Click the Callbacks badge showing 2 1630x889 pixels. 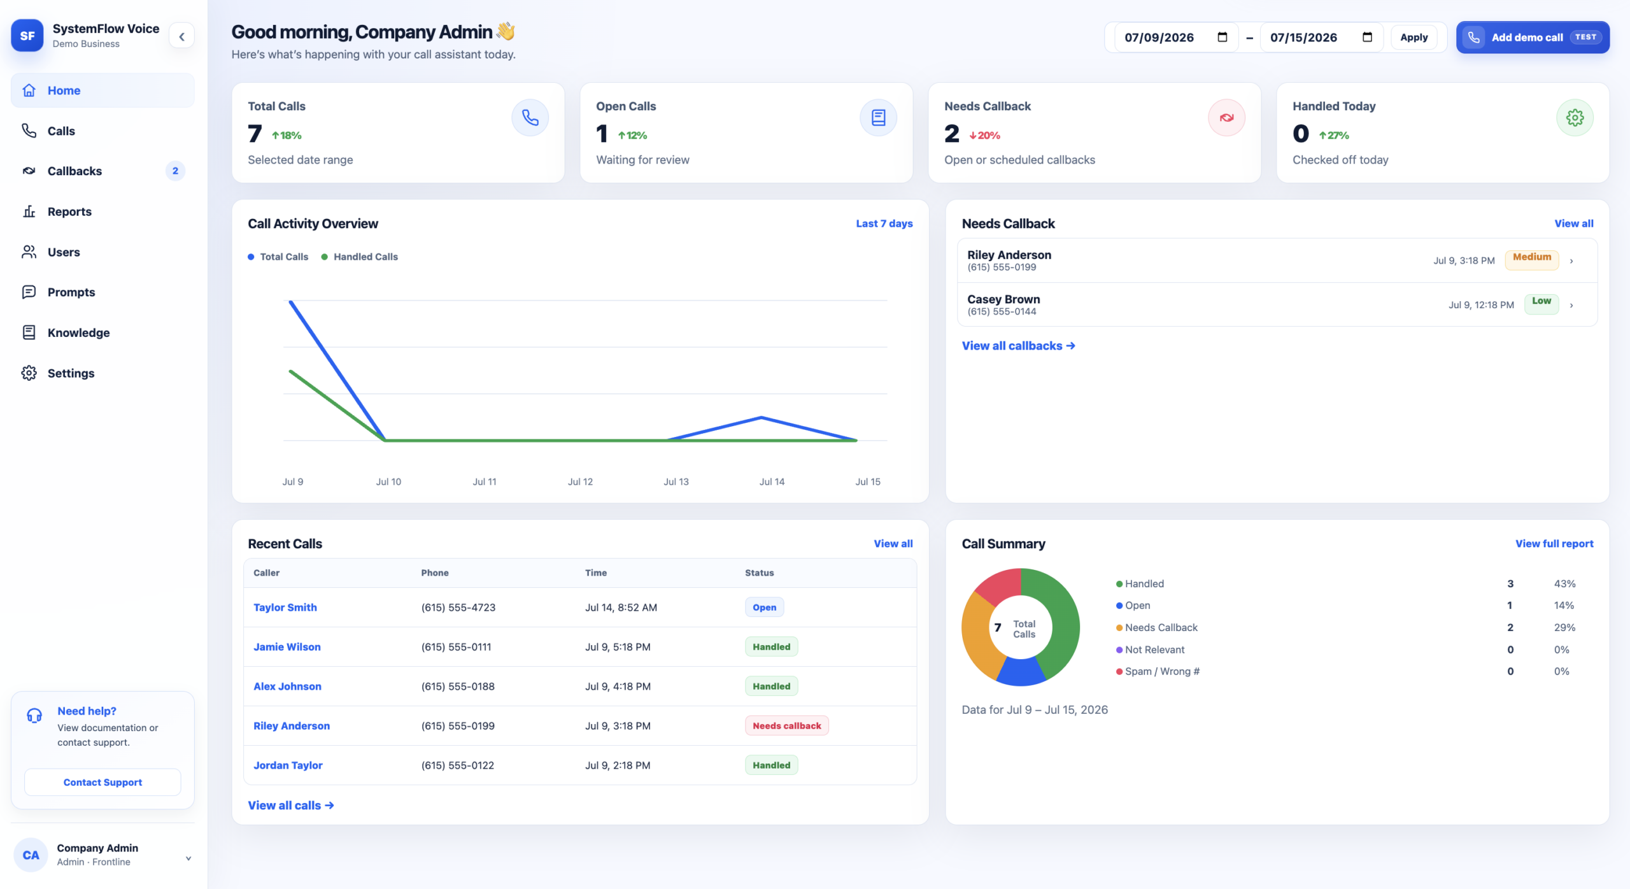tap(175, 171)
